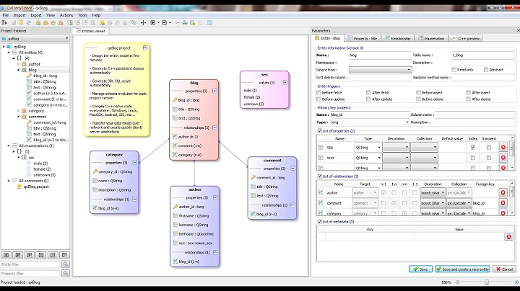Click add-entity house icon with green plus
Screen dimensions: 520x291
click(38, 23)
